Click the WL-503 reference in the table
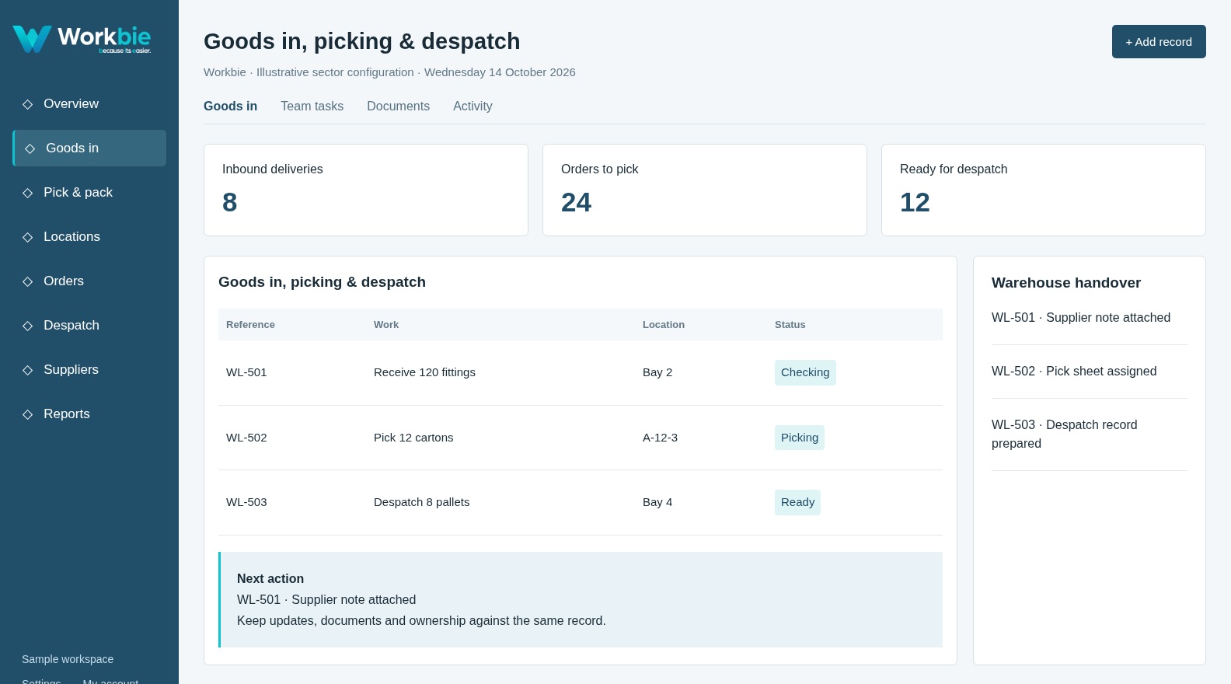The image size is (1231, 684). tap(246, 502)
